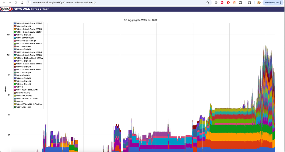Click the SC Aggregate WAN IN+OUT chart title

click(143, 20)
